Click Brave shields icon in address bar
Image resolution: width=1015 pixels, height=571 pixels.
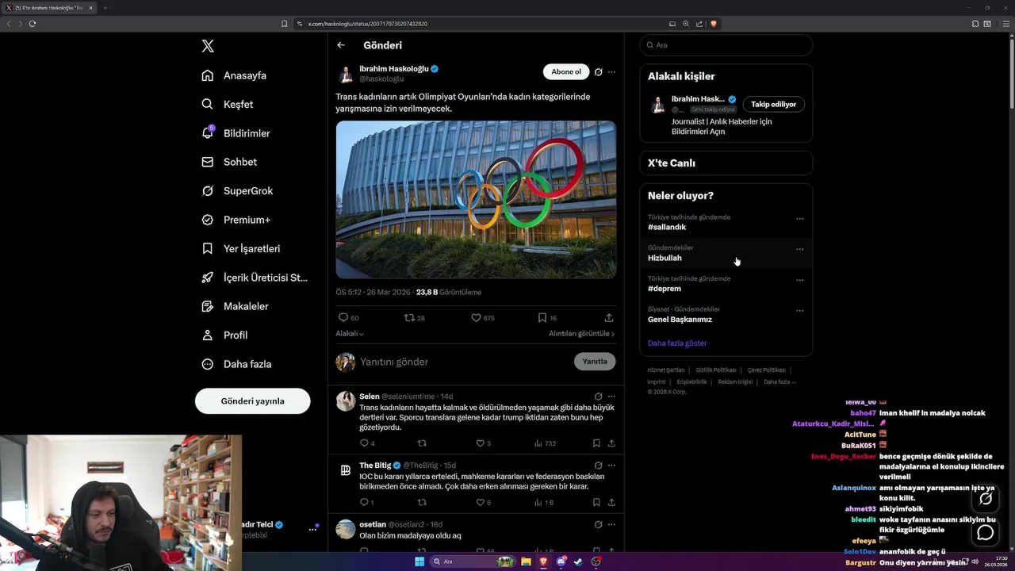[714, 24]
